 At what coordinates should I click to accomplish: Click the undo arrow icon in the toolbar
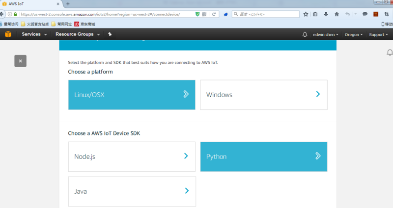pyautogui.click(x=347, y=14)
